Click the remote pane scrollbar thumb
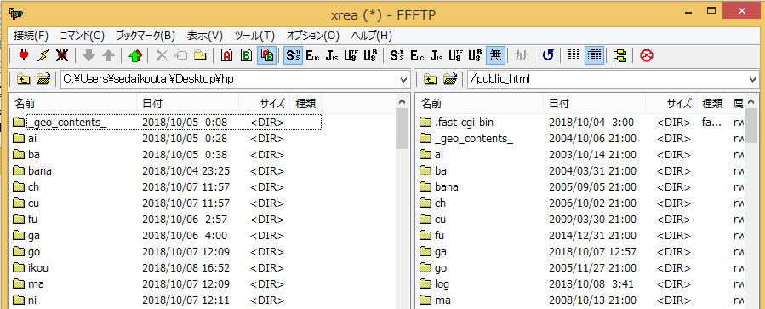765x309 pixels. (x=752, y=126)
